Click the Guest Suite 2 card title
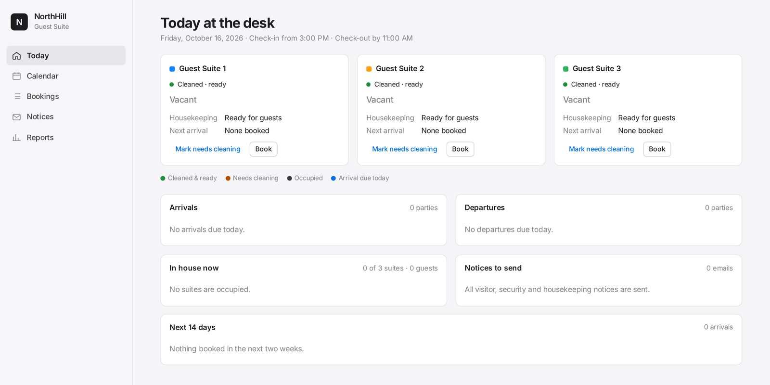 (400, 69)
